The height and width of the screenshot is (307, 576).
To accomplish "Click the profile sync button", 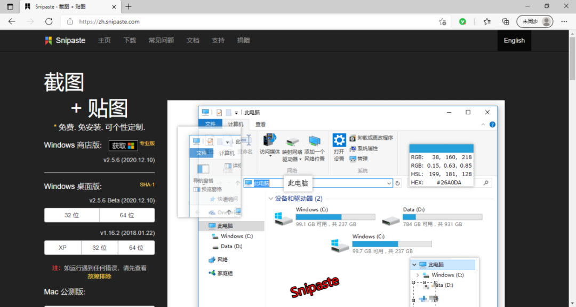I will (535, 22).
